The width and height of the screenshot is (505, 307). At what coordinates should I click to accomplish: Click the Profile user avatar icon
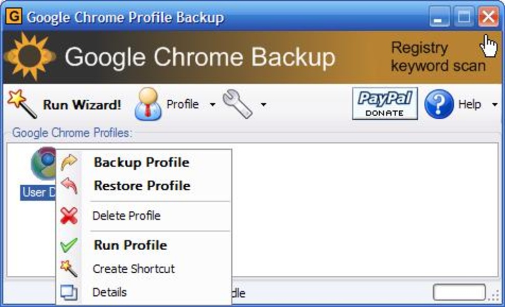point(148,104)
